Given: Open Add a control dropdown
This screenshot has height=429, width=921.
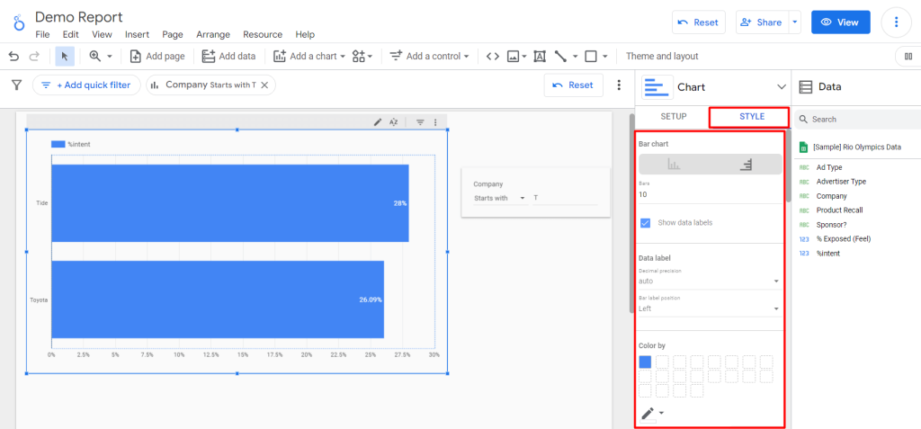Looking at the screenshot, I should click(429, 57).
